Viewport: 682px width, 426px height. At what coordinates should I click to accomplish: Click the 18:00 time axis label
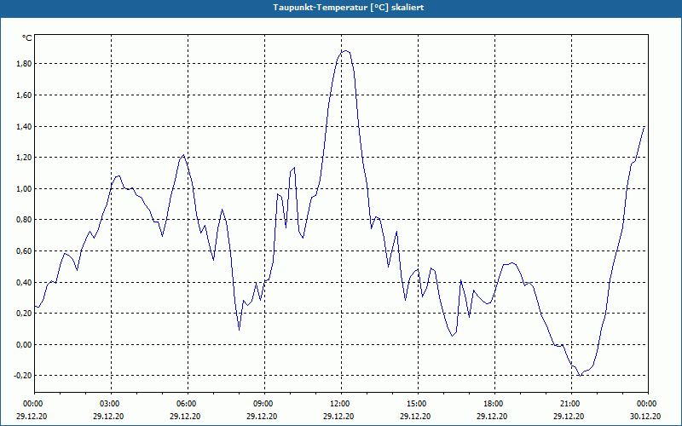coord(494,404)
